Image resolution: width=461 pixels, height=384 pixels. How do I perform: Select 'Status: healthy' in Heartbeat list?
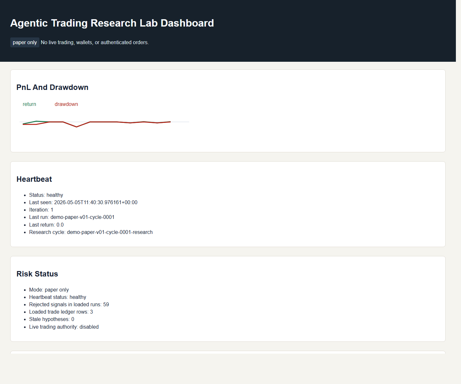click(x=46, y=195)
